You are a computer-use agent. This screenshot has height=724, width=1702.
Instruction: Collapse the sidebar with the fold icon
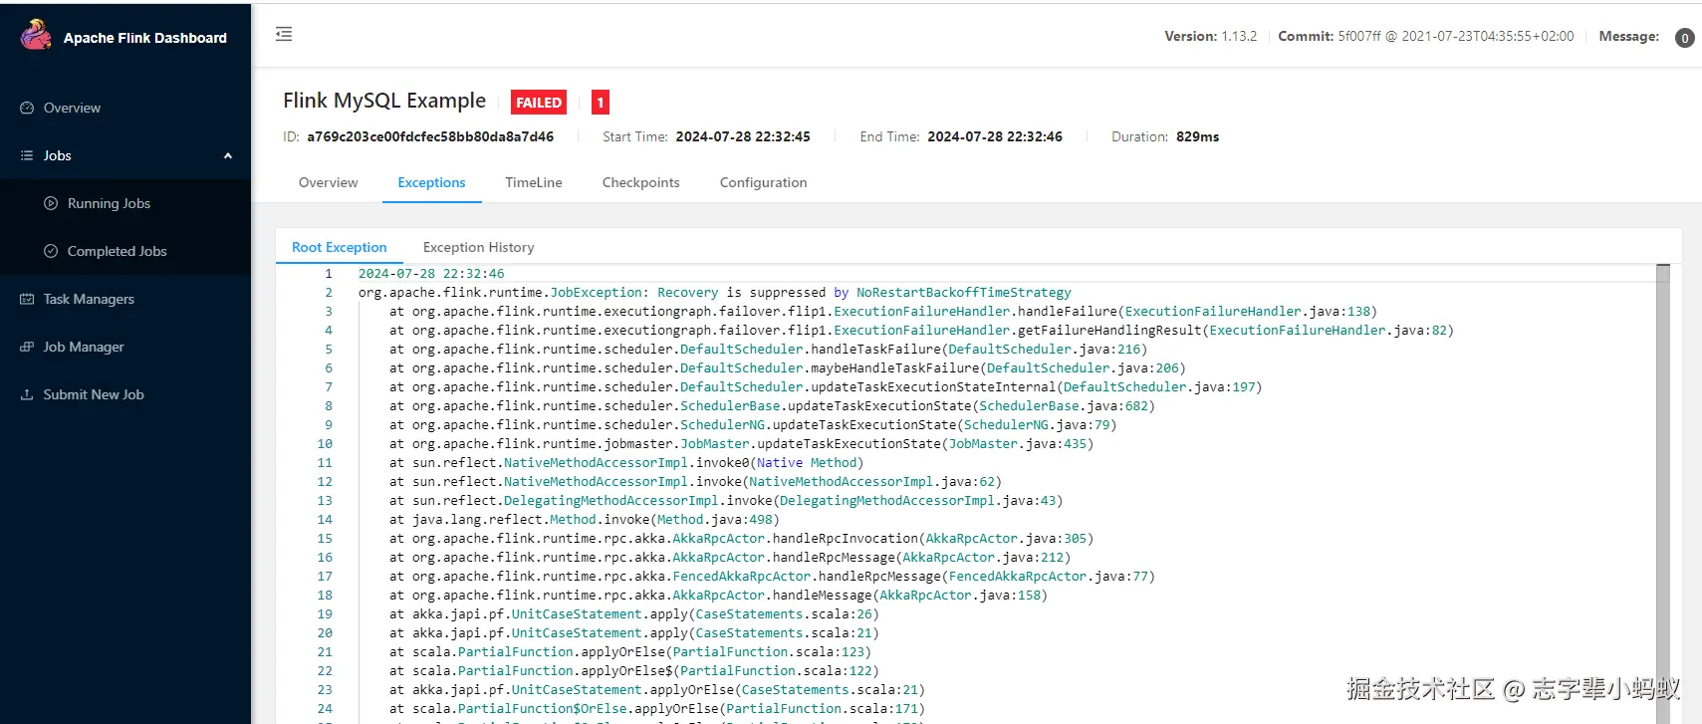coord(284,34)
